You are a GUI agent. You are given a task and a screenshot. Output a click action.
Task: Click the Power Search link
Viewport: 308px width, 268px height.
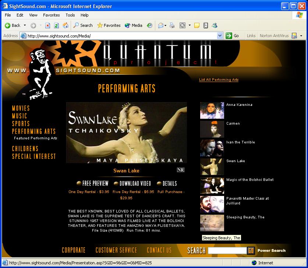(x=272, y=251)
